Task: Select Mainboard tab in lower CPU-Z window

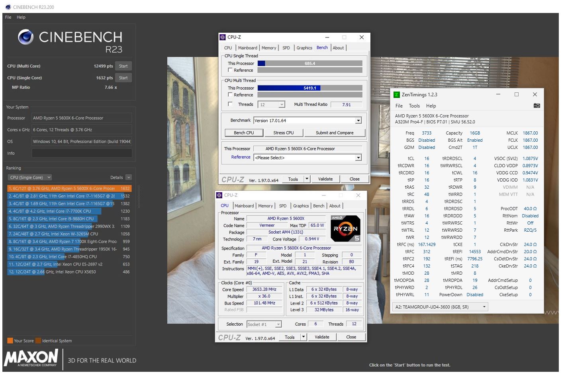Action: coord(244,206)
